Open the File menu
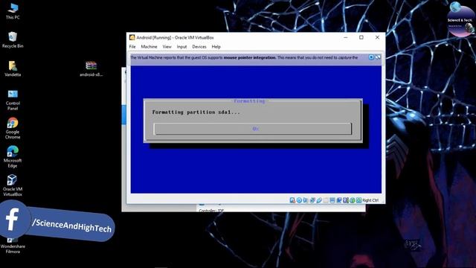 pos(132,47)
